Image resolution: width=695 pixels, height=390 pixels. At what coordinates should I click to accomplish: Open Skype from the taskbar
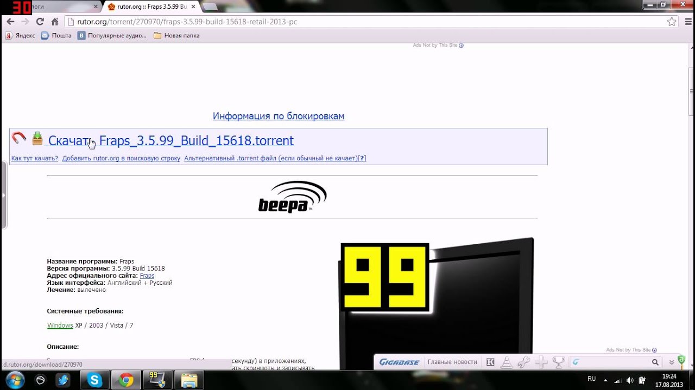(x=94, y=380)
